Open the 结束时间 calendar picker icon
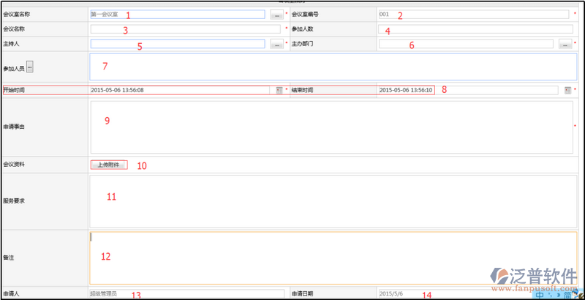585x300 pixels. click(x=567, y=90)
